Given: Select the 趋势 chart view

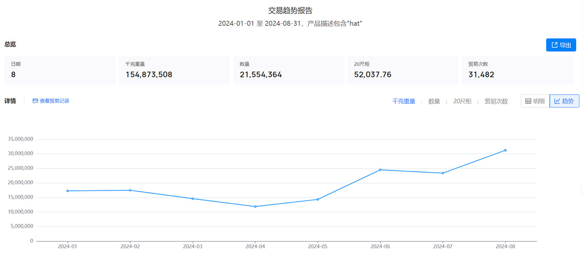Looking at the screenshot, I should [x=564, y=101].
